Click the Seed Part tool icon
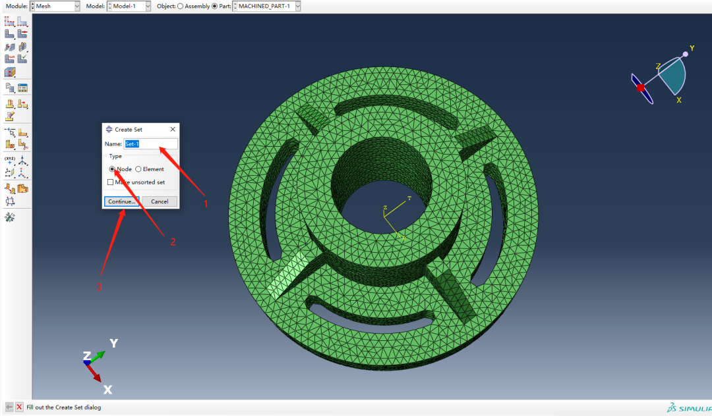 point(10,22)
